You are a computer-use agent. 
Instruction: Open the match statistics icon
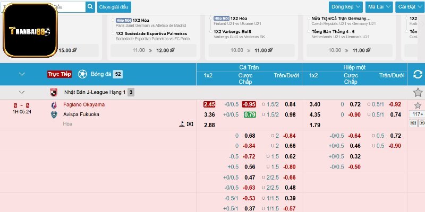point(413,123)
